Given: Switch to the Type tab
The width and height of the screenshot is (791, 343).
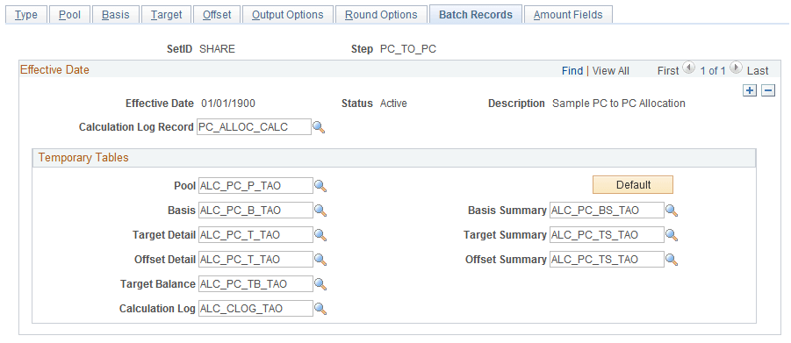Looking at the screenshot, I should (x=26, y=15).
